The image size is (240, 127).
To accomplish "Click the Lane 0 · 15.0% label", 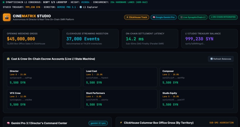I will coord(18,75).
